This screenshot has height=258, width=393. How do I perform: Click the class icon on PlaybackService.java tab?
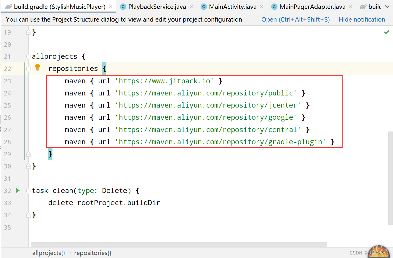point(123,7)
